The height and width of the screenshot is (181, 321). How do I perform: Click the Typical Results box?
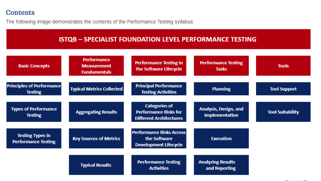[96, 165]
